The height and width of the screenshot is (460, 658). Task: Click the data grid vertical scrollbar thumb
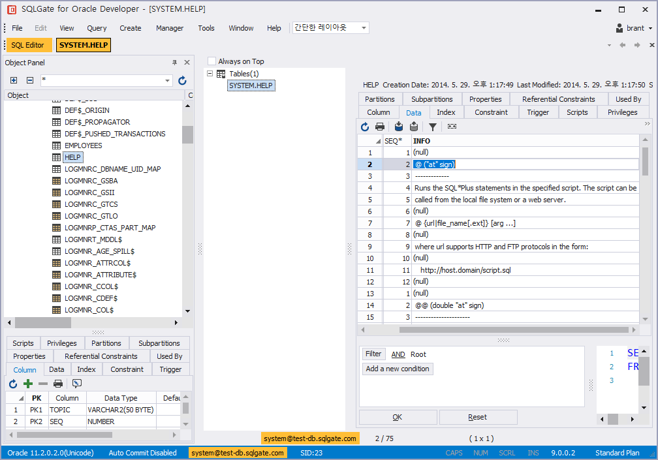(x=644, y=161)
